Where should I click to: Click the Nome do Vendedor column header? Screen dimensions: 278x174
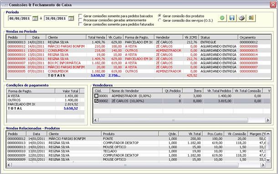pyautogui.click(x=136, y=91)
